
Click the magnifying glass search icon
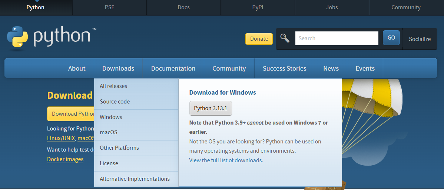[x=285, y=38]
